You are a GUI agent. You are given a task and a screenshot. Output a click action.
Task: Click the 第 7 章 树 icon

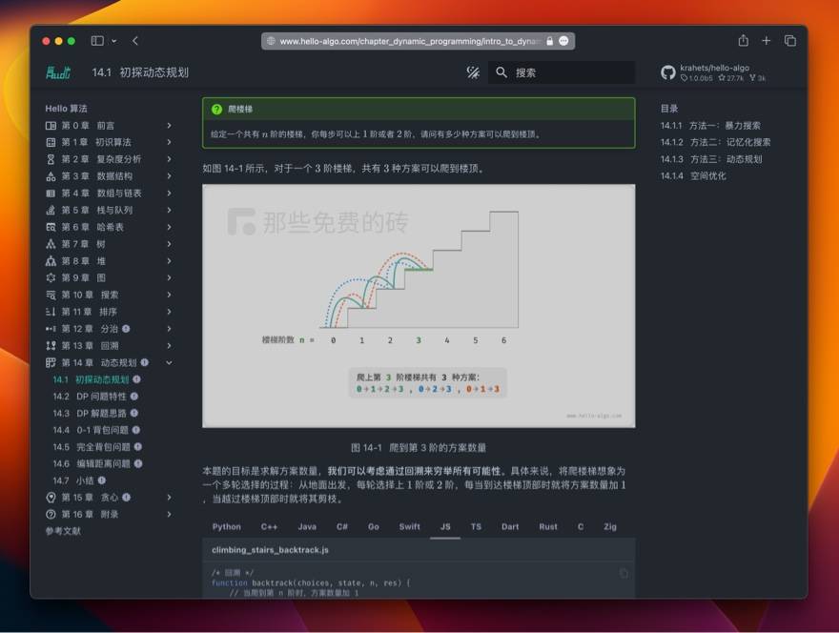(x=51, y=244)
